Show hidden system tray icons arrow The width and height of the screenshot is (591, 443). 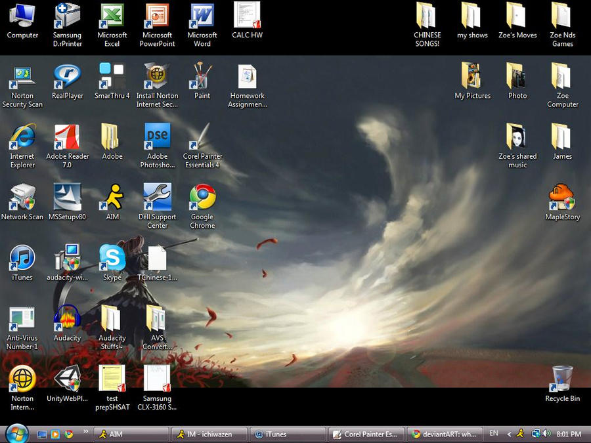[x=509, y=434]
